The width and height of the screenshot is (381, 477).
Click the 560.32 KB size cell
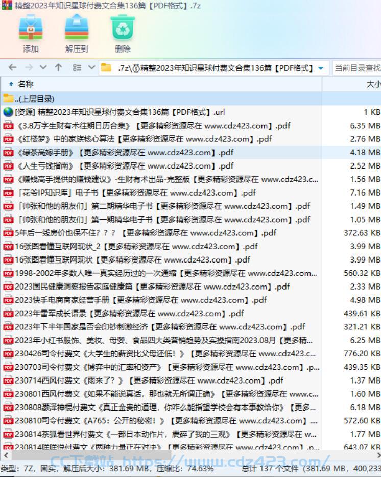click(x=362, y=273)
